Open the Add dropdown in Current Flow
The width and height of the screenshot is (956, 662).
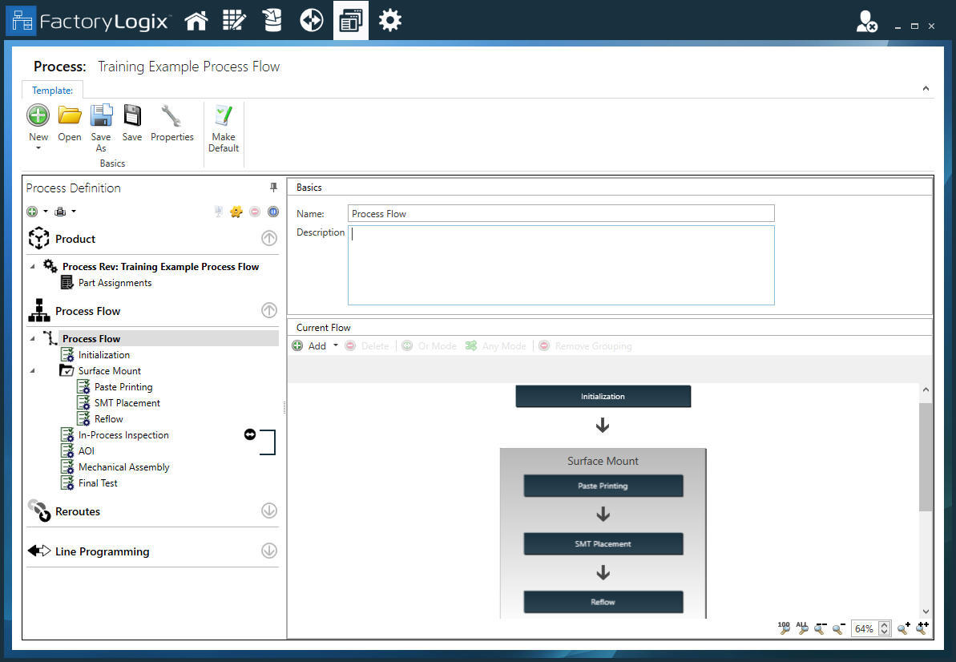coord(335,345)
